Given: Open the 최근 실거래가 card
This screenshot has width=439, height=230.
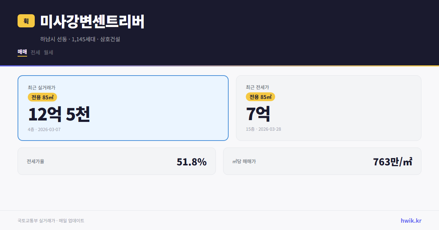Looking at the screenshot, I should click(123, 108).
